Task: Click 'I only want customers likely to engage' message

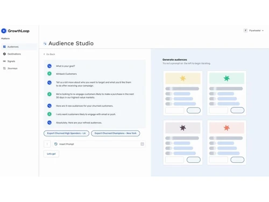Action: [86, 114]
